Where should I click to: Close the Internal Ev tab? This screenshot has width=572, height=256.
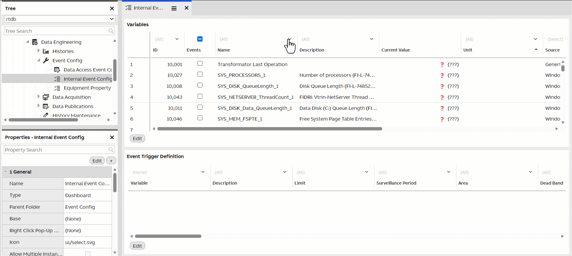[186, 8]
